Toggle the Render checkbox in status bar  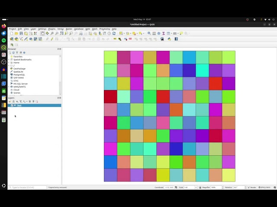[x=249, y=187]
